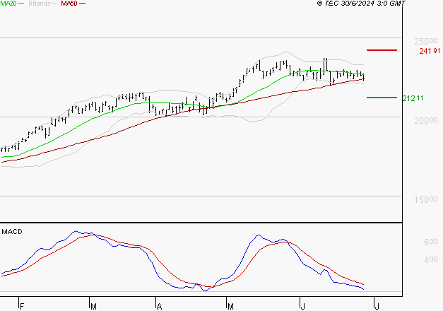This screenshot has width=443, height=311.
Task: Click the MA50 legend label
Action: pos(69,4)
